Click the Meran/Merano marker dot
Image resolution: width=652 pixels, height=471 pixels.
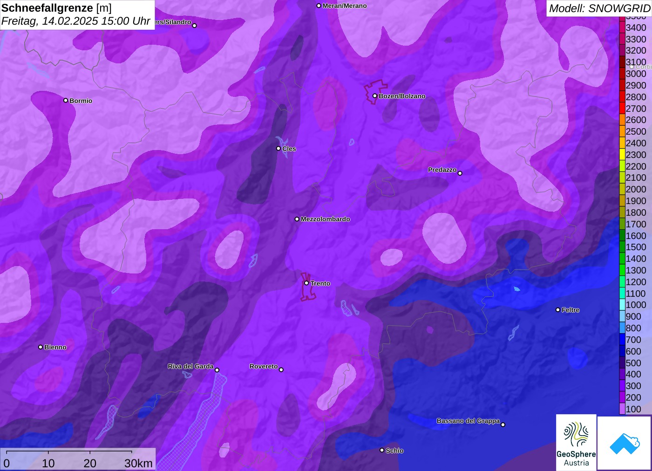(x=319, y=6)
